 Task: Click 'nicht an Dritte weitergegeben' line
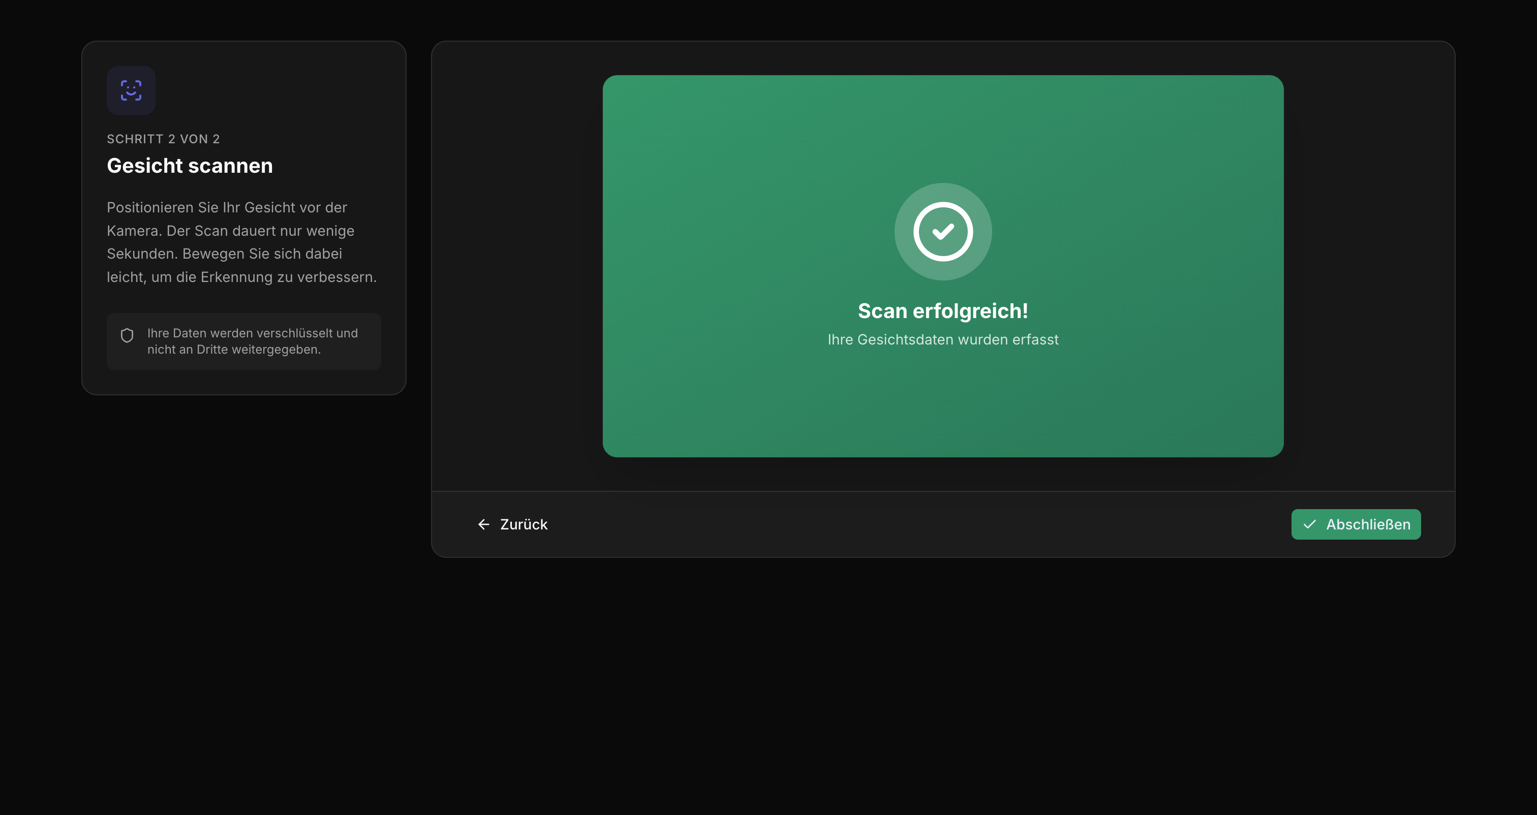pyautogui.click(x=234, y=350)
